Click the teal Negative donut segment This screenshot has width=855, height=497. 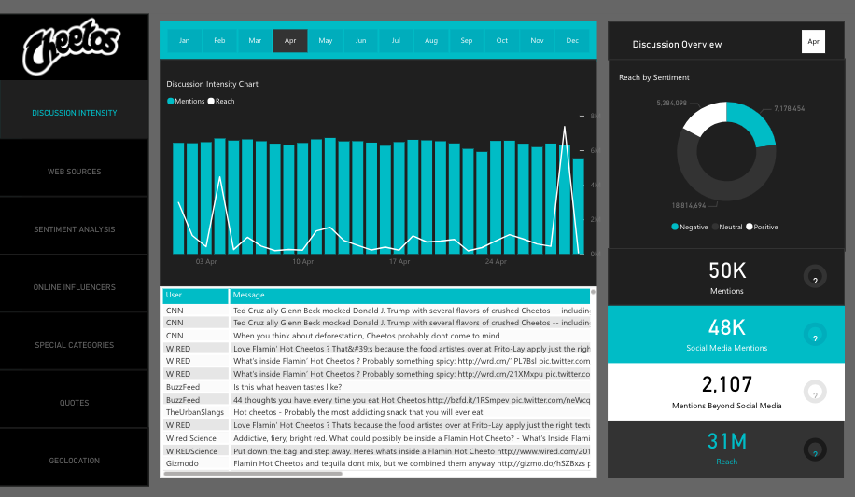point(753,121)
